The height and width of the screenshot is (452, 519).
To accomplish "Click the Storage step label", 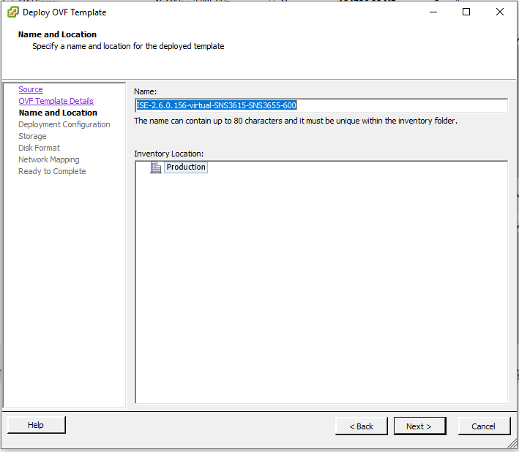I will tap(32, 136).
